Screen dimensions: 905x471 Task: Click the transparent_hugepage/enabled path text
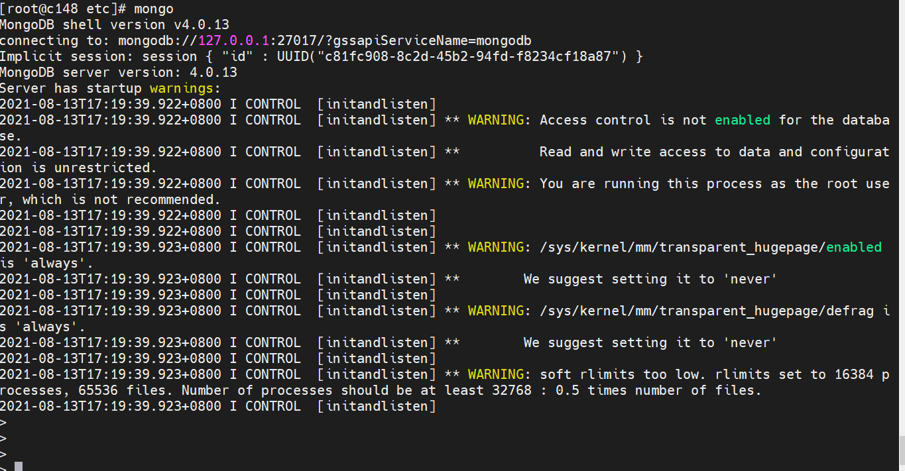[x=711, y=247]
